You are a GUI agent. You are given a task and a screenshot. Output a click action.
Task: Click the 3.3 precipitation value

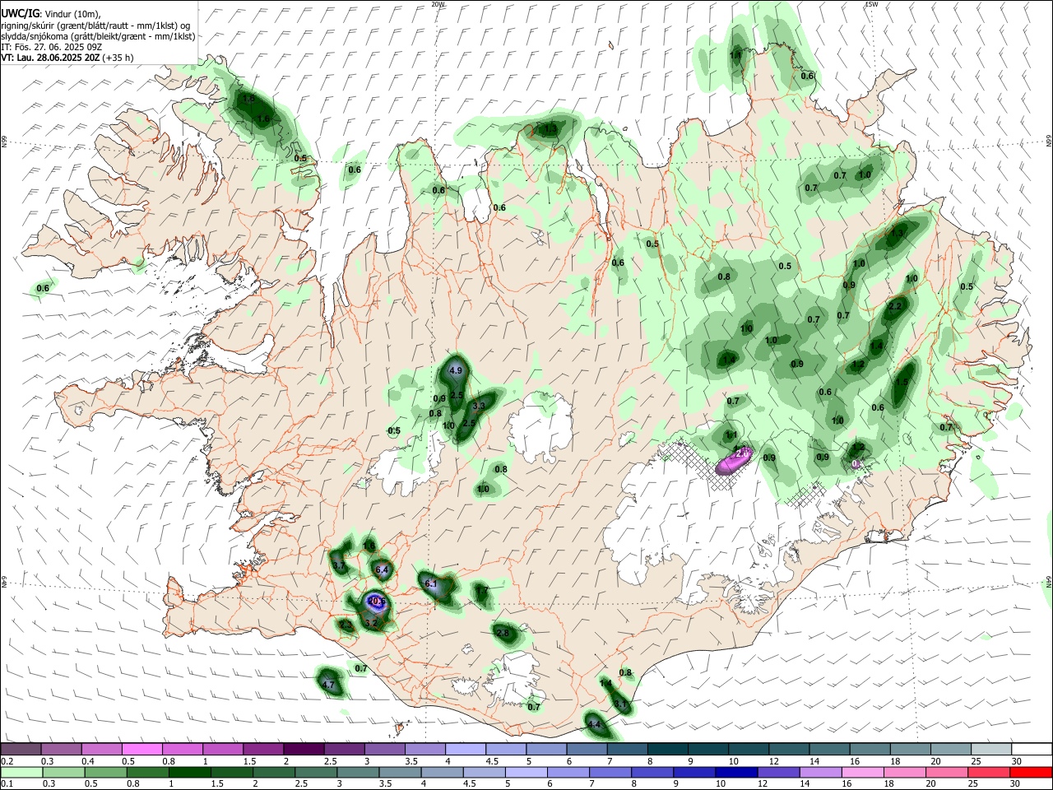point(479,406)
